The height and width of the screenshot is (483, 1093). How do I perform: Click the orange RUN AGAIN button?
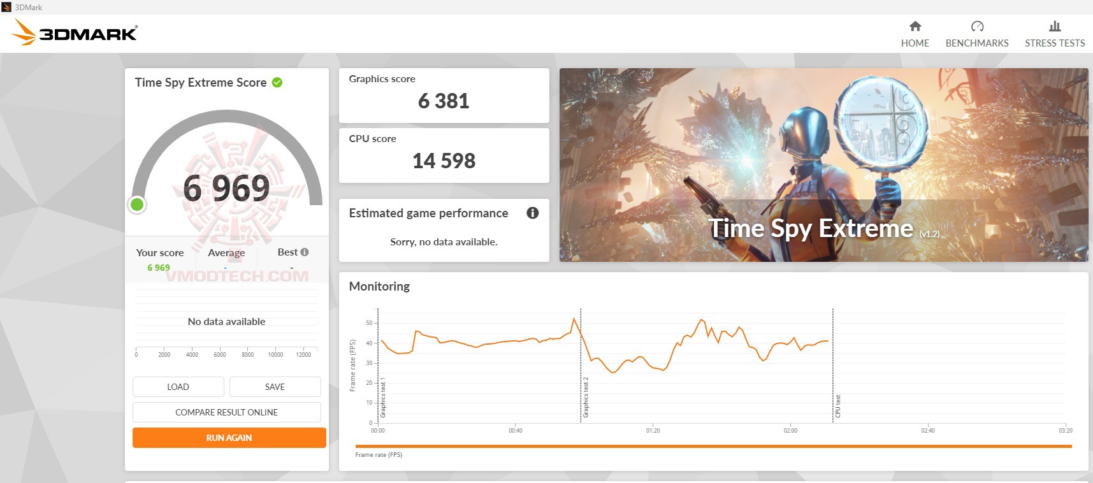[x=229, y=438]
